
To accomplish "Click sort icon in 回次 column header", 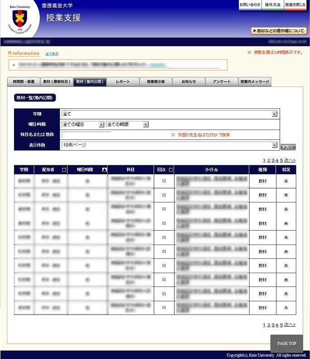I will [x=170, y=170].
